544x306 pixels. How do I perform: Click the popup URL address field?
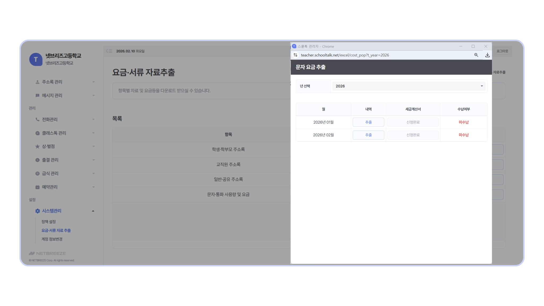pyautogui.click(x=345, y=55)
